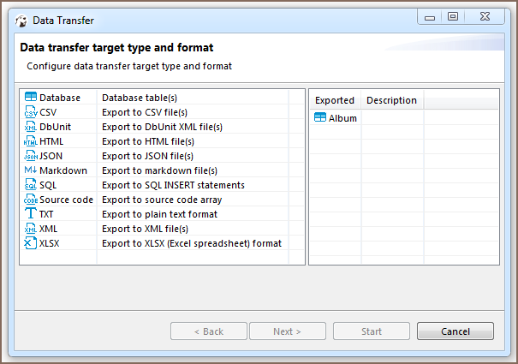Choose the JSON export icon
Image resolution: width=518 pixels, height=364 pixels.
click(31, 155)
